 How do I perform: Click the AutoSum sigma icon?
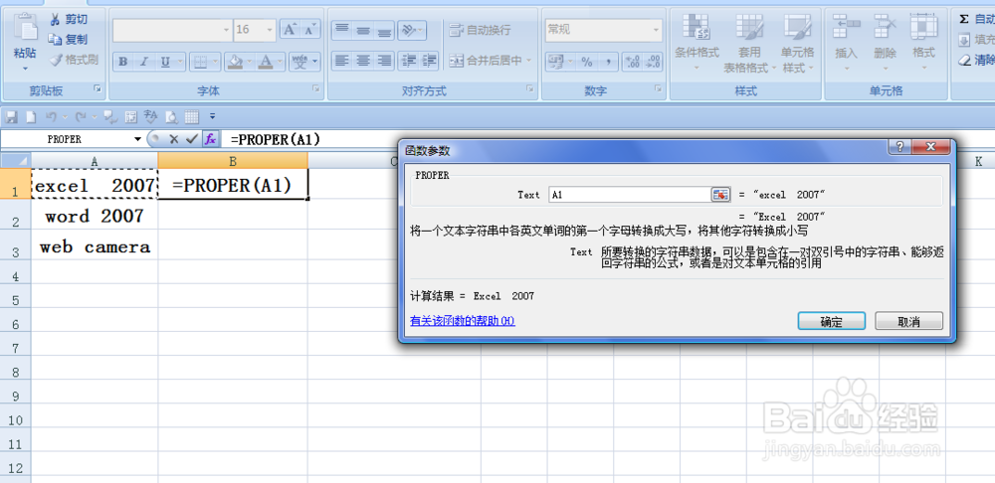click(x=964, y=20)
